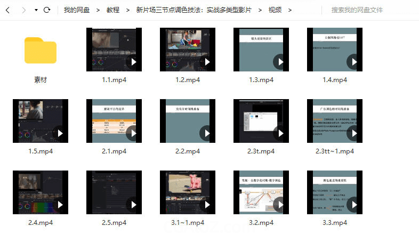Click play button on 1.3.mp4
The width and height of the screenshot is (419, 243).
pos(280,62)
